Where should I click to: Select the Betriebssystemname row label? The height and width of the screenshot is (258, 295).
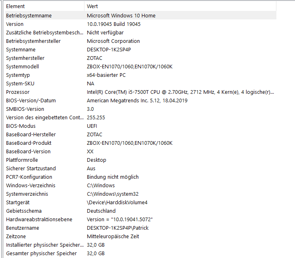point(29,16)
